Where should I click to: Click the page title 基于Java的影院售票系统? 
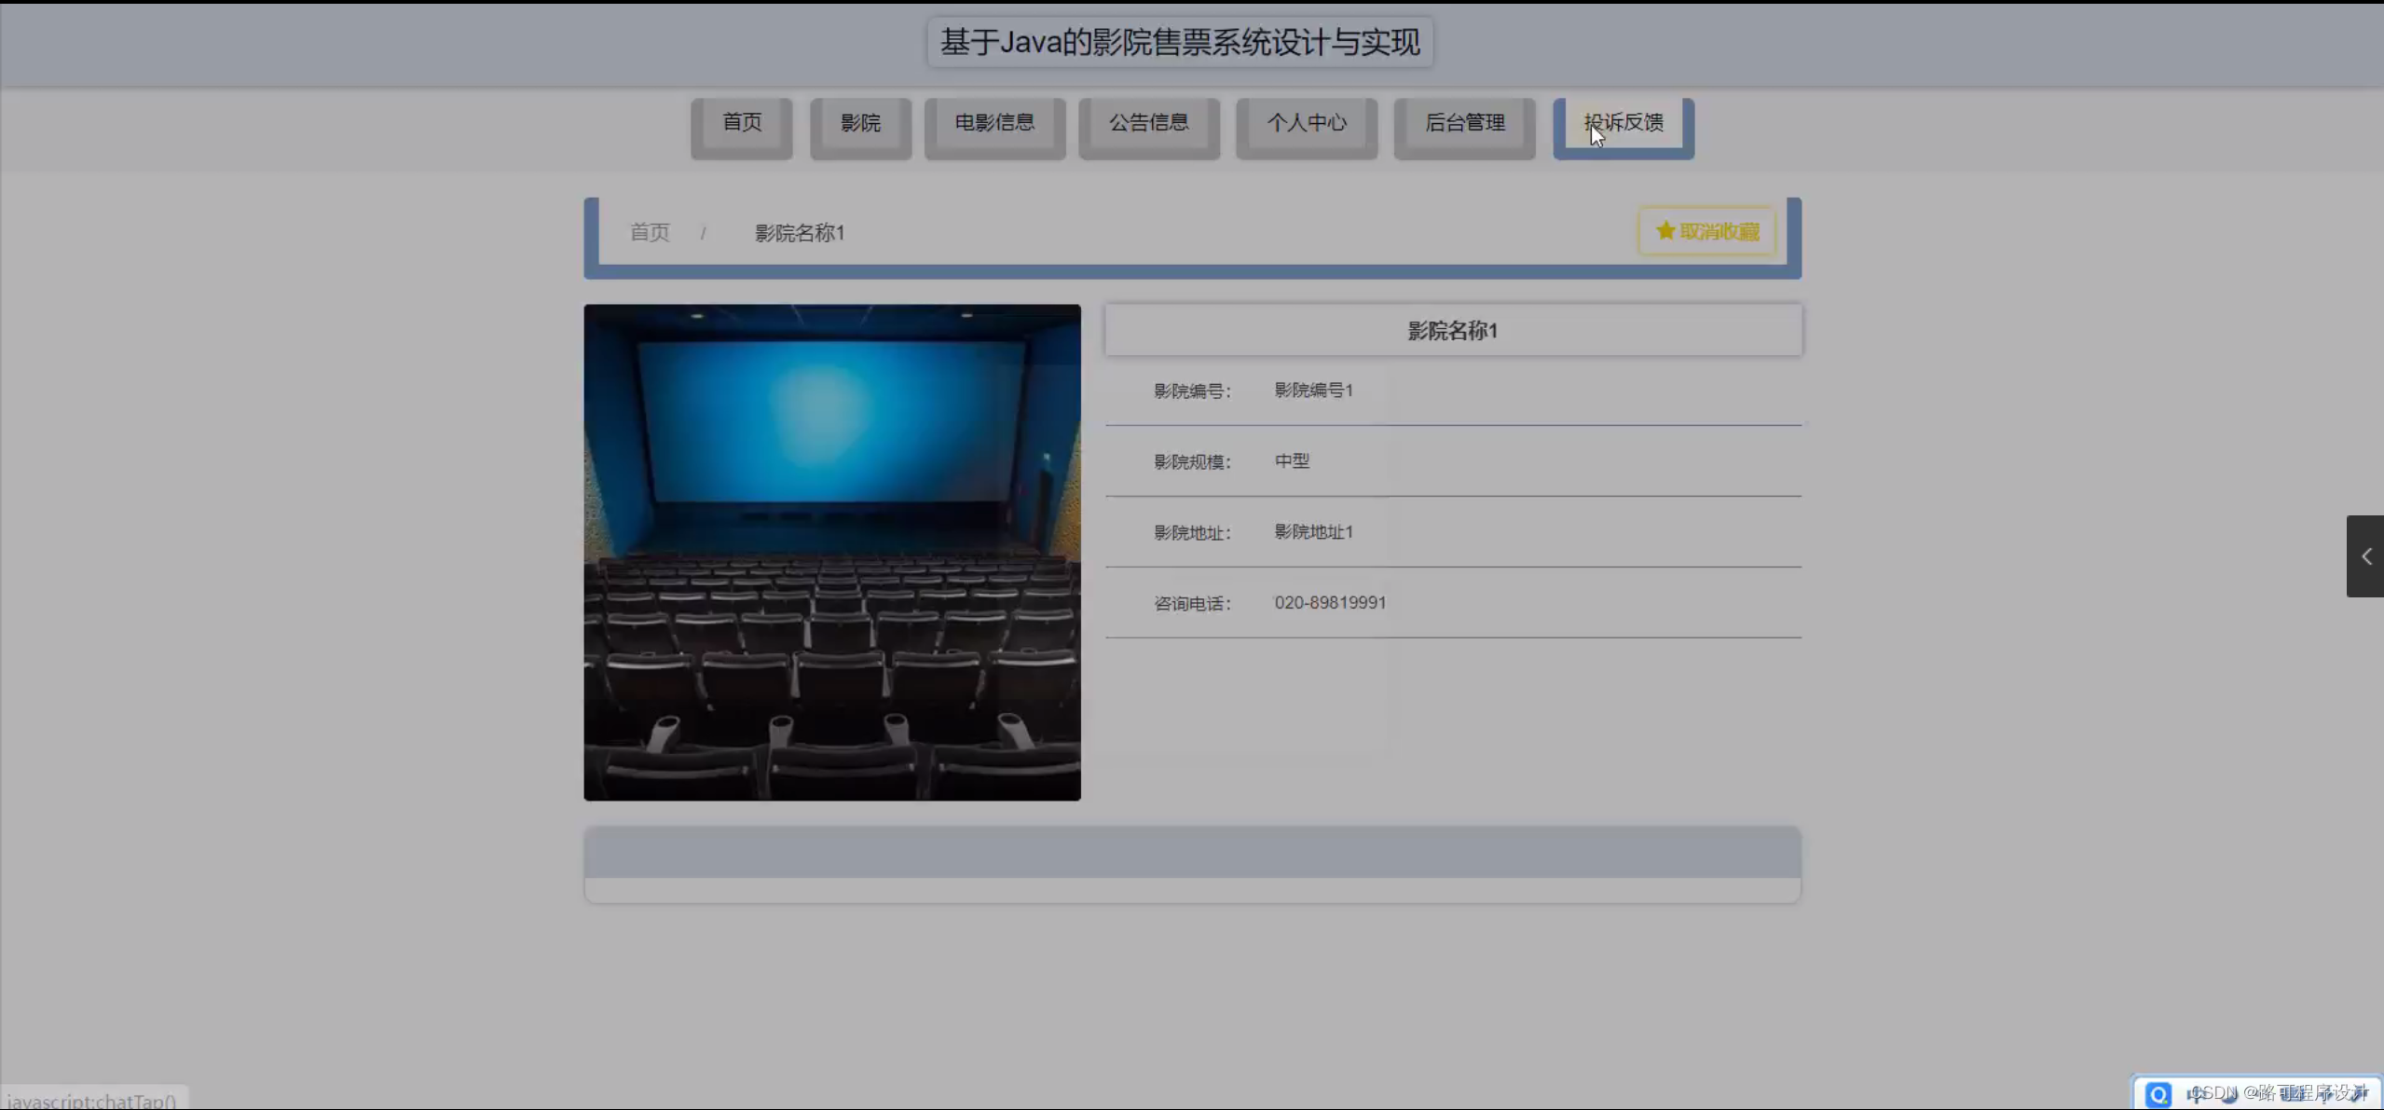click(1179, 42)
